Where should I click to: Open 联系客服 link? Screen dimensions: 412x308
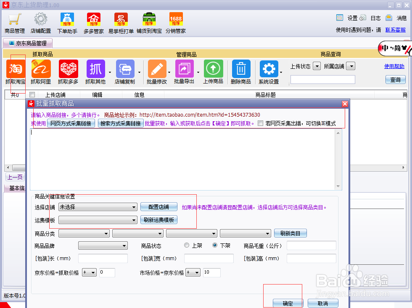pyautogui.click(x=396, y=30)
